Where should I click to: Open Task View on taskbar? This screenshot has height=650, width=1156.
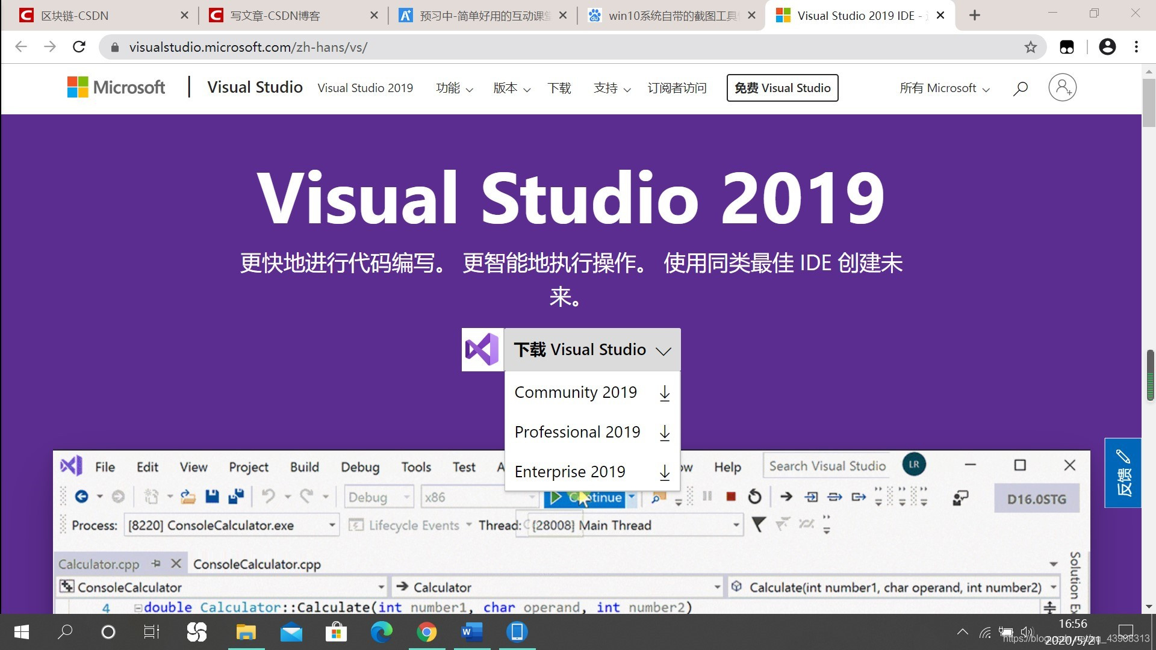tap(152, 632)
